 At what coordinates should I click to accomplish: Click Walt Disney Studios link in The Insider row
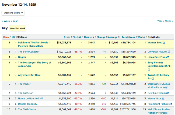[x=159, y=86]
